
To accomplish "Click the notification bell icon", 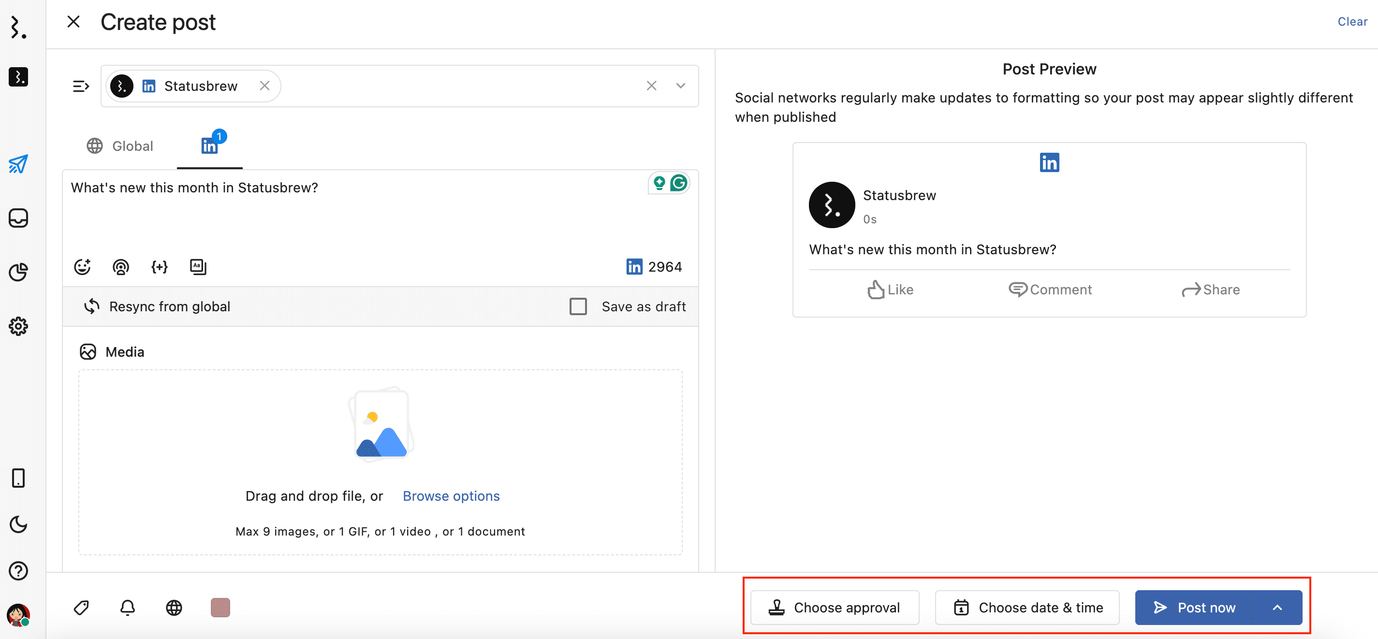I will click(127, 608).
